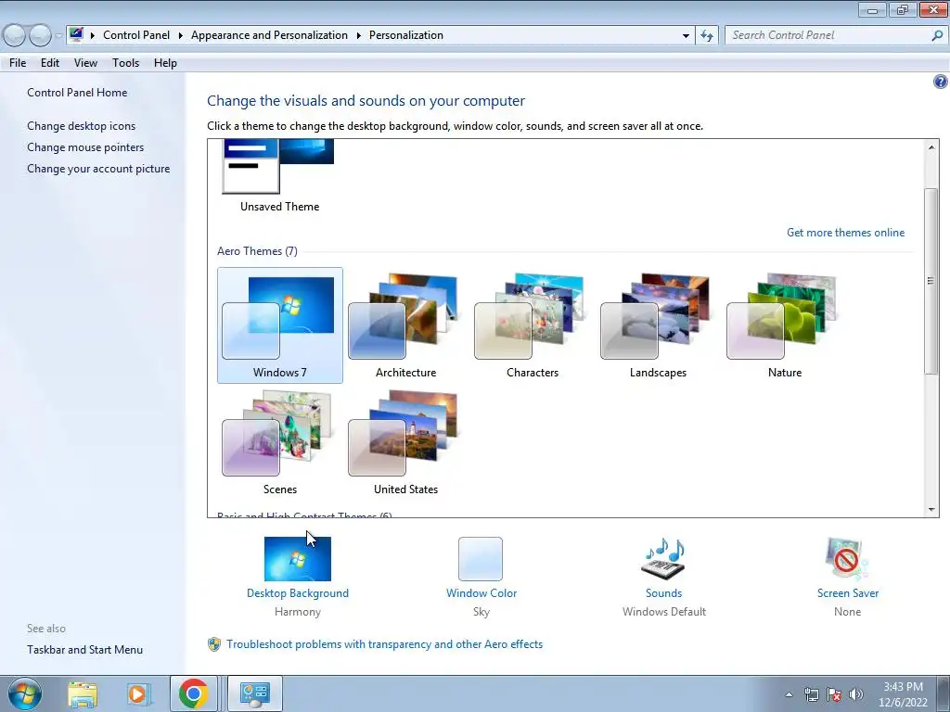The width and height of the screenshot is (950, 712).
Task: Click the shield icon beside Troubleshoot link
Action: pos(214,644)
